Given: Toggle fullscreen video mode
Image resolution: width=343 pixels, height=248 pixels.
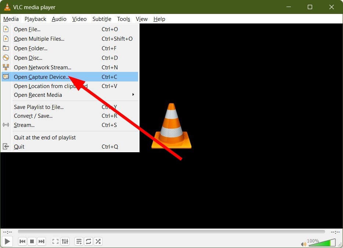Looking at the screenshot, I should tap(55, 241).
